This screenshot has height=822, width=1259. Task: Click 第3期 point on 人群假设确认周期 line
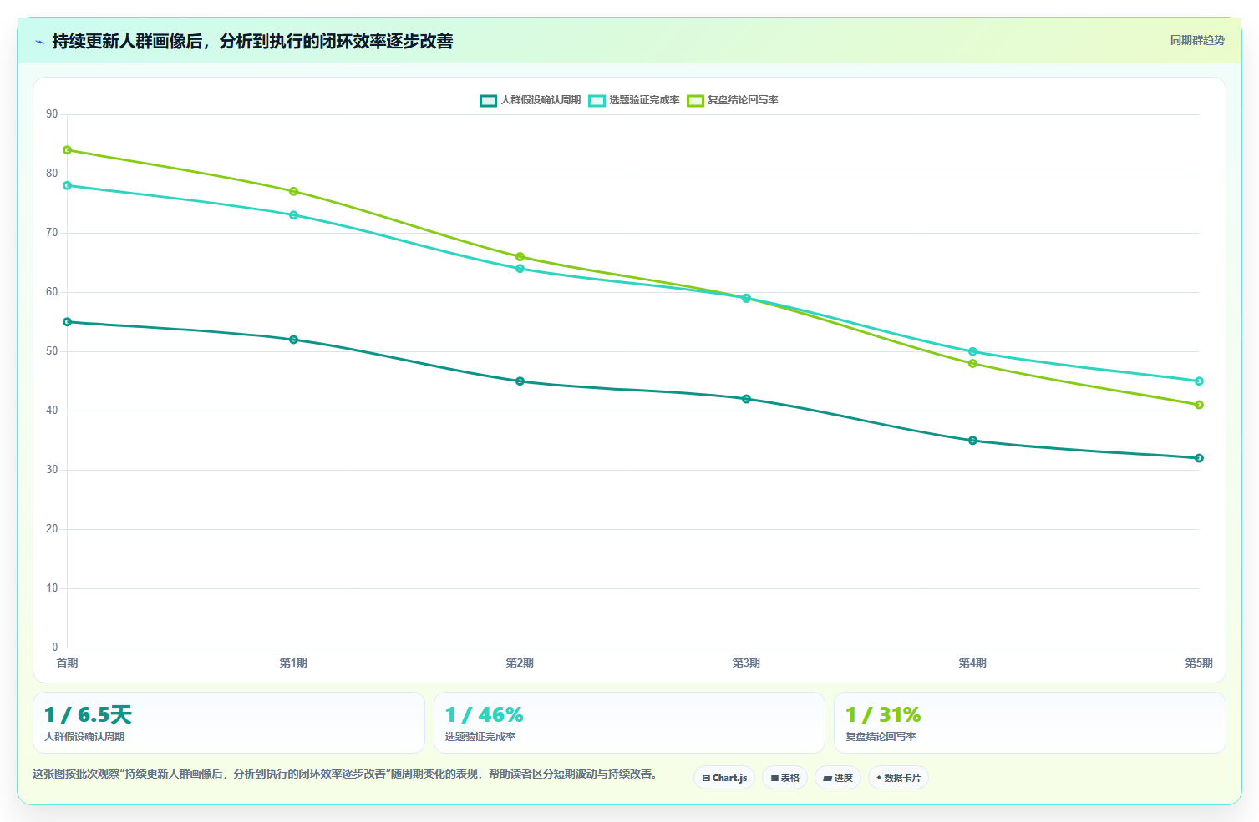point(746,399)
